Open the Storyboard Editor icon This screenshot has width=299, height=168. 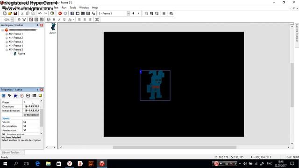pos(72,14)
